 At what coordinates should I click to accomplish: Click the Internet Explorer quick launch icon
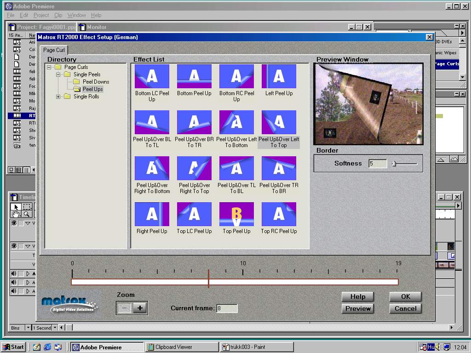[x=47, y=347]
